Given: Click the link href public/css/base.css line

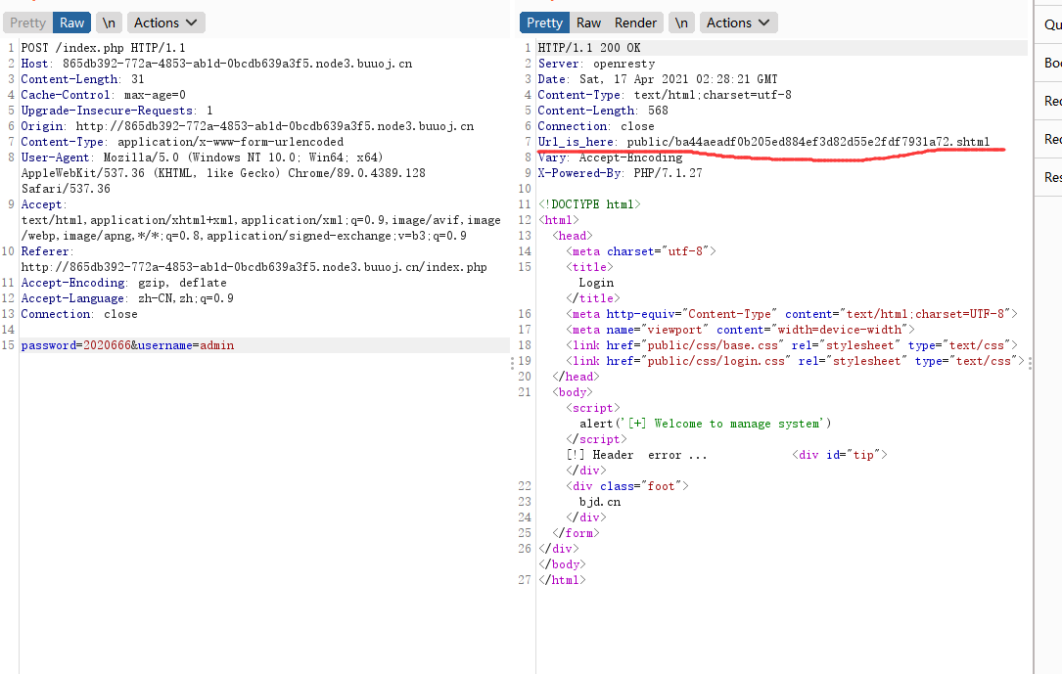Looking at the screenshot, I should (792, 345).
